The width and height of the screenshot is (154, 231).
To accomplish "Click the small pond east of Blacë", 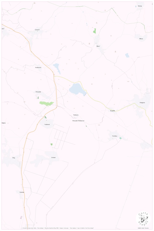I will [127, 55].
